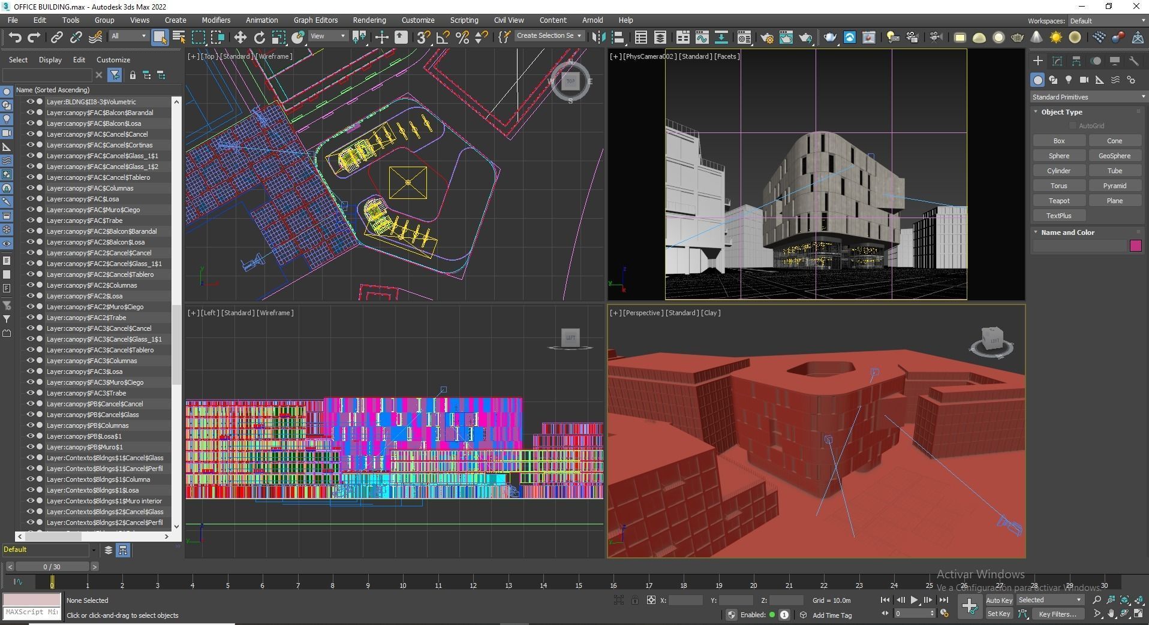The height and width of the screenshot is (625, 1149).
Task: Open the View reference coordinate dropdown
Action: coord(328,36)
